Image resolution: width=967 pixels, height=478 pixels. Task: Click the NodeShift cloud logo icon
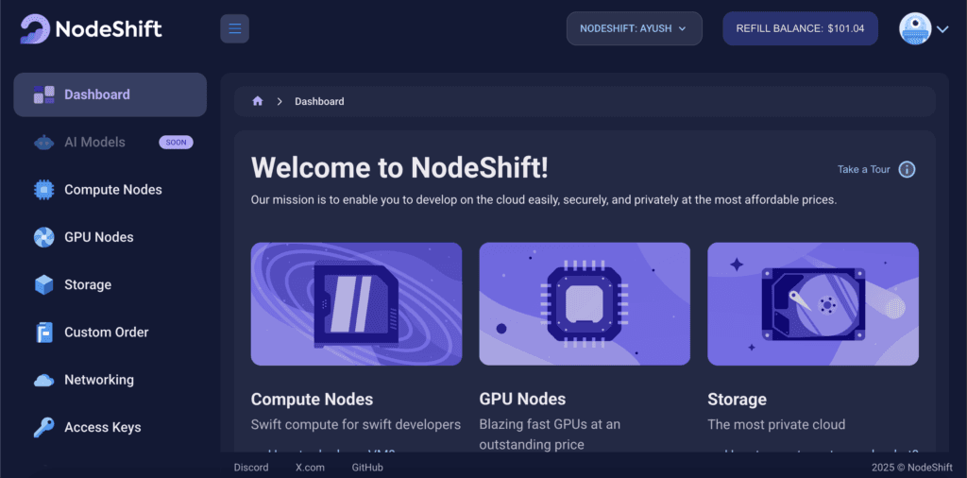coord(35,29)
